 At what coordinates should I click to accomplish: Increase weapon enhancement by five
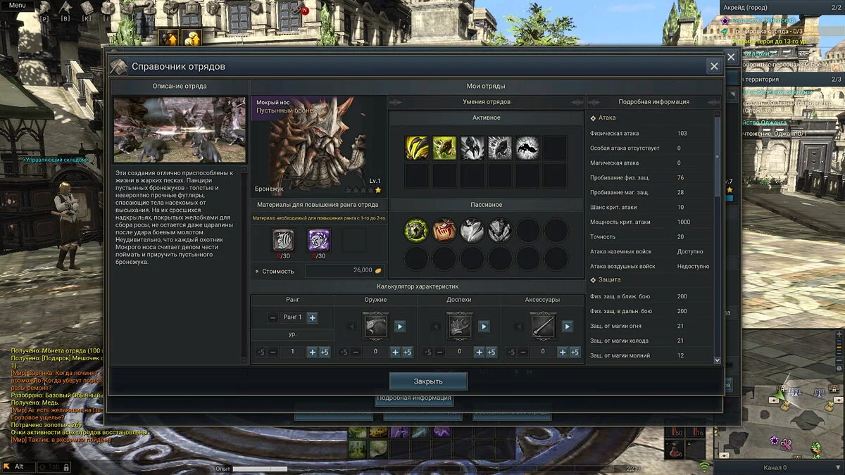[407, 352]
